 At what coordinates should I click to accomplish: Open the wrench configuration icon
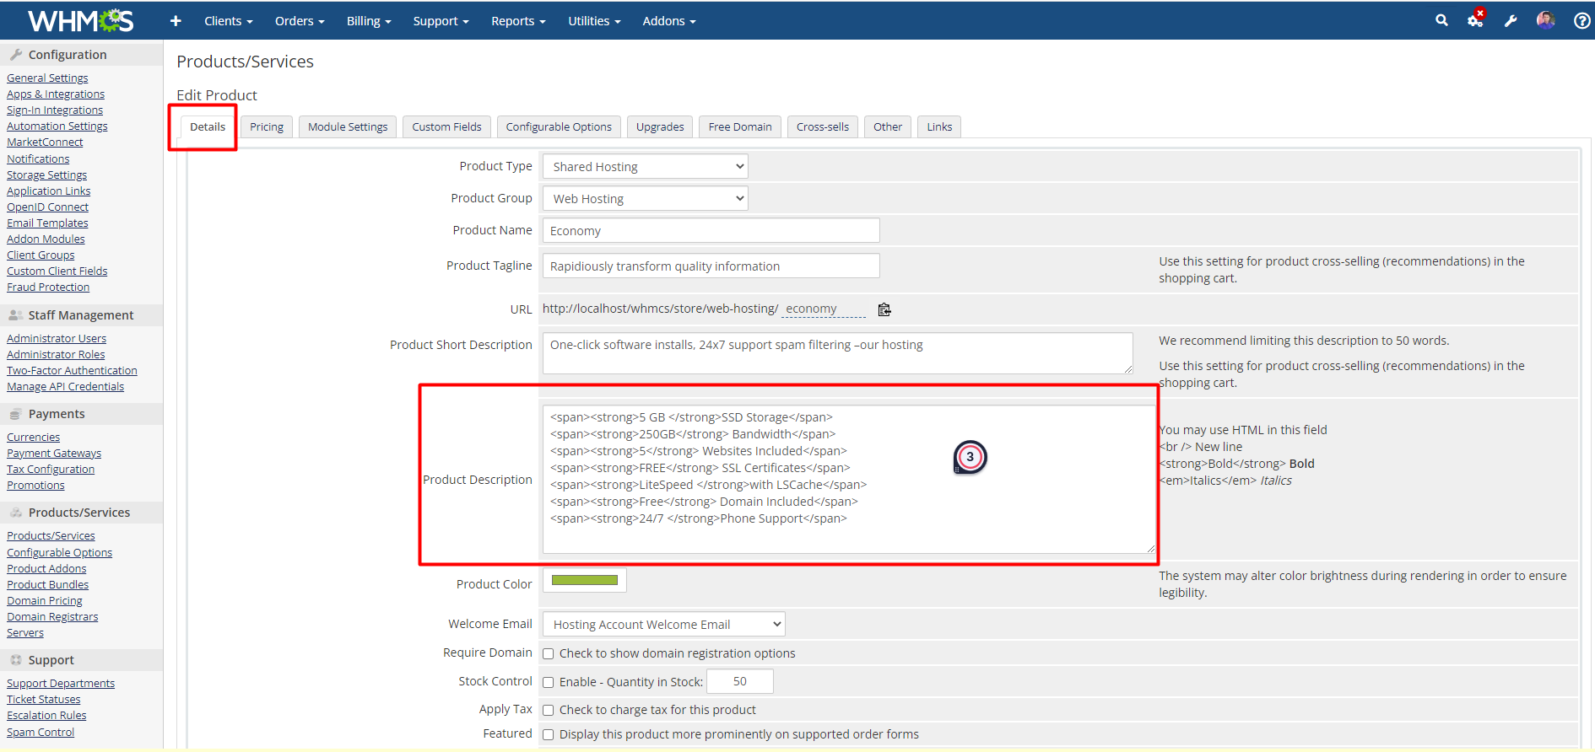pos(1511,21)
